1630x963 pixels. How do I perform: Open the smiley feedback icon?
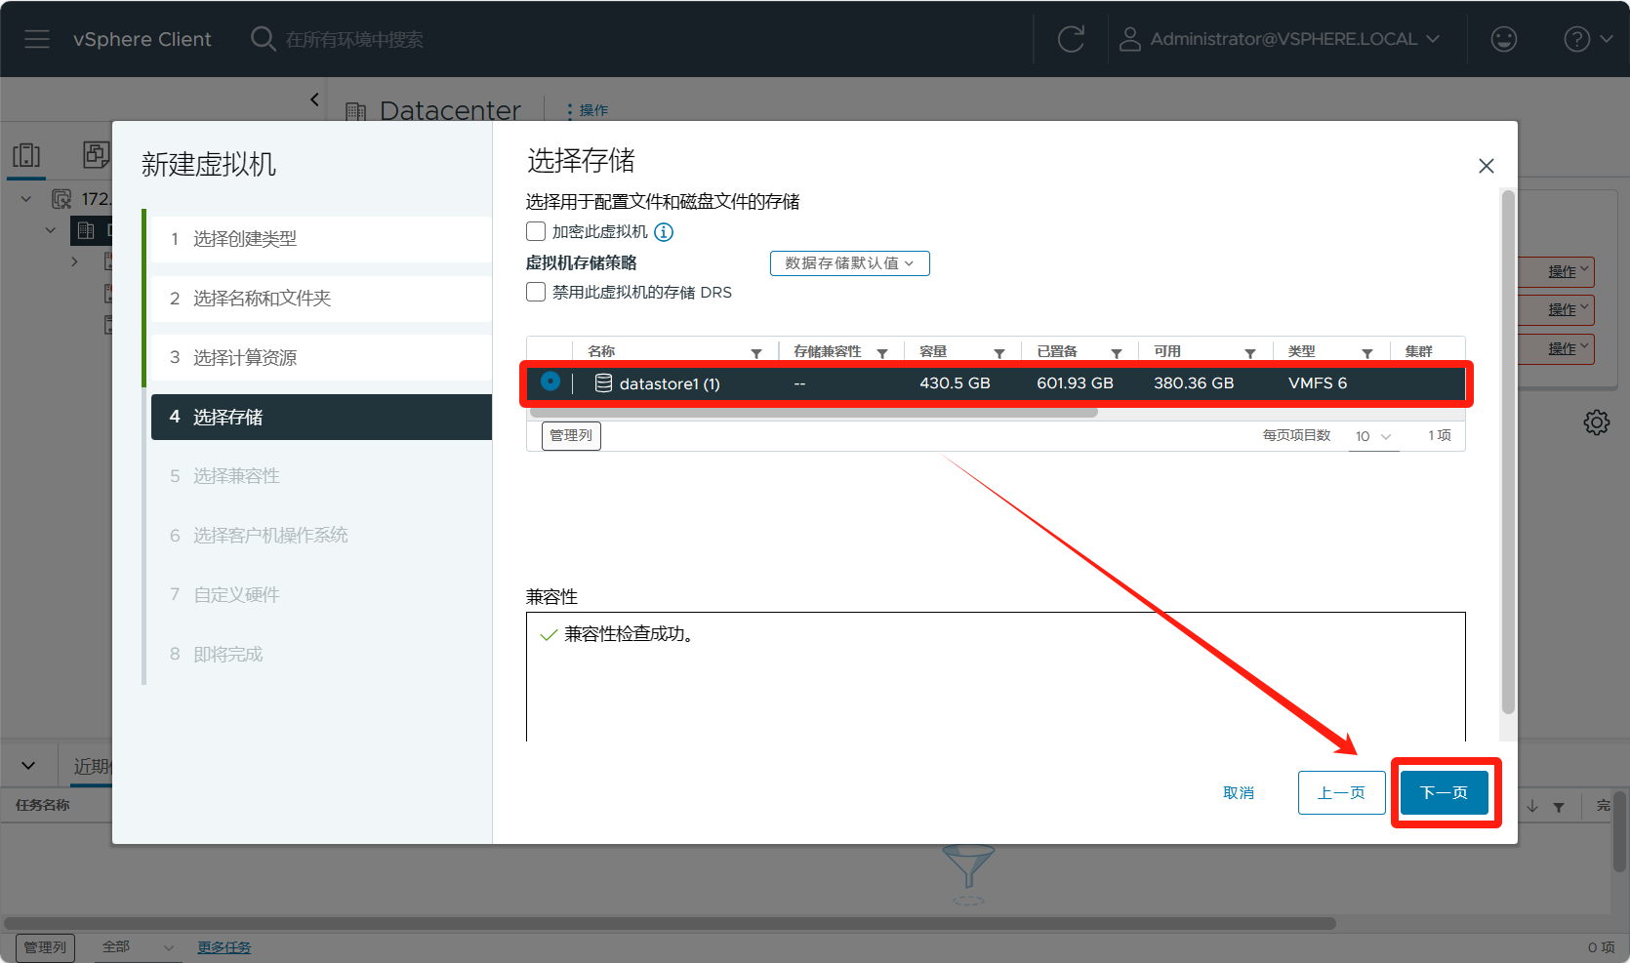[1503, 39]
